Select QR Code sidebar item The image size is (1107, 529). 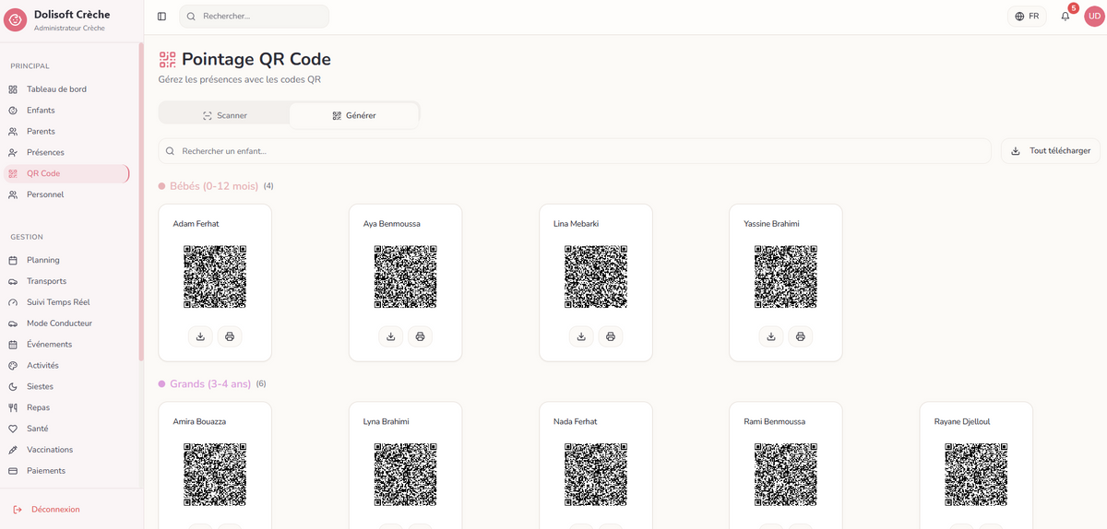[x=66, y=173]
